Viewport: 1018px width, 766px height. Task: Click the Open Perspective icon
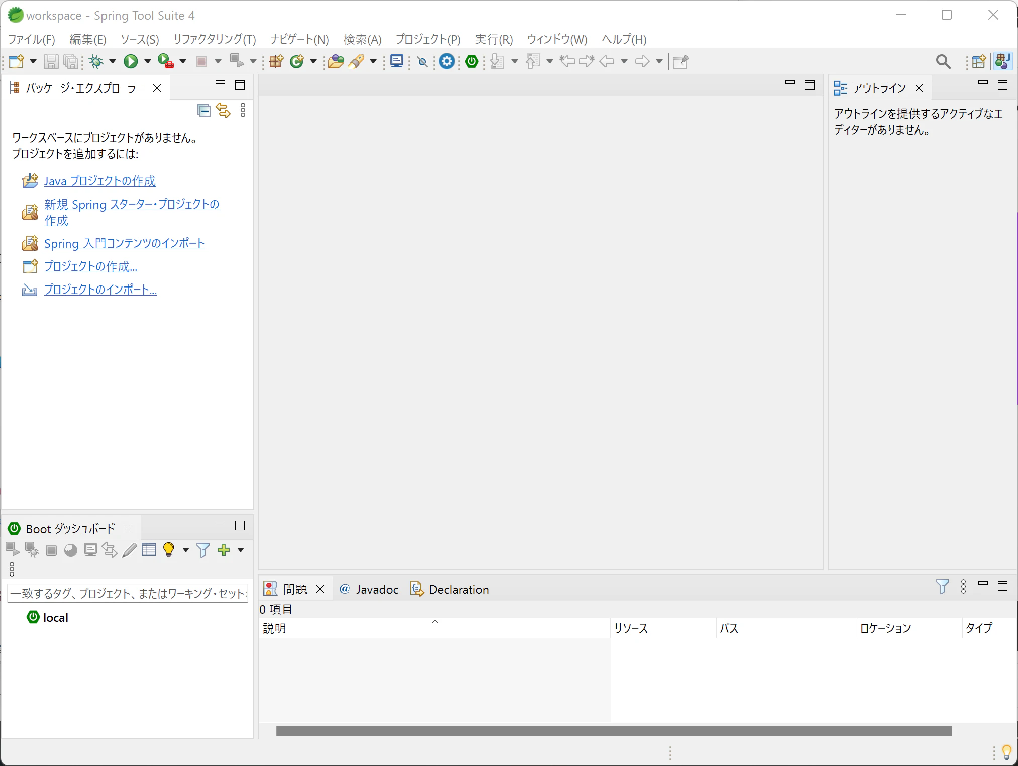point(979,61)
